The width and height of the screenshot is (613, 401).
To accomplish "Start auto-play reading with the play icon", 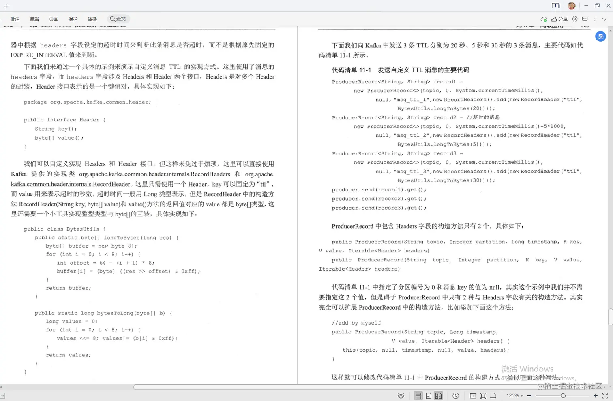I will 456,395.
